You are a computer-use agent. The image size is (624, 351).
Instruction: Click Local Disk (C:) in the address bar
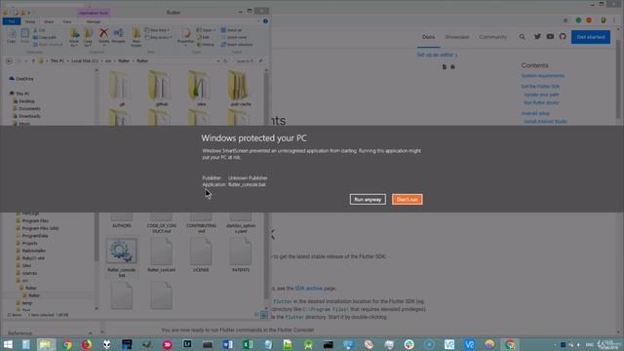[85, 60]
